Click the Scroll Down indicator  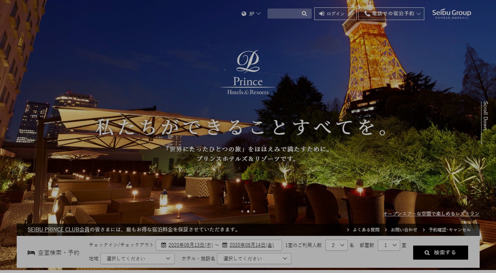[484, 122]
